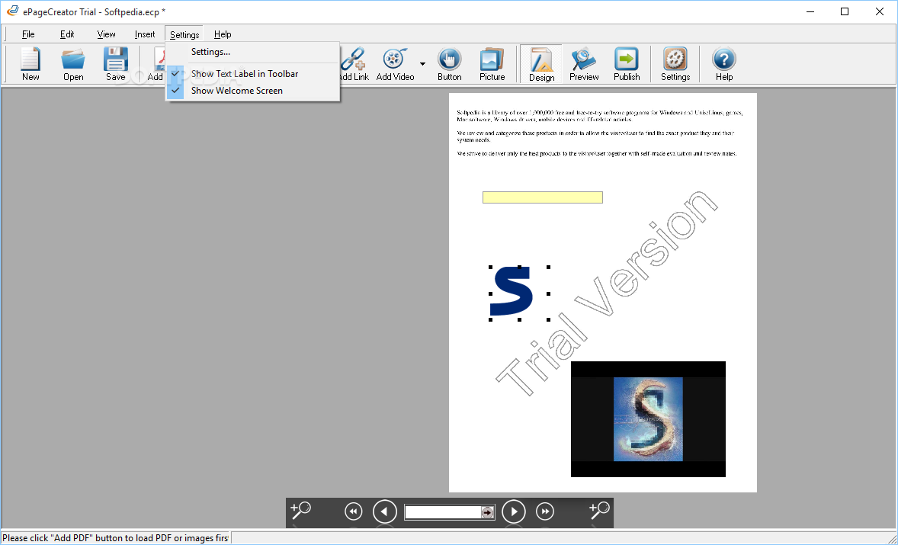Click the page number input field
Screen dimensions: 898x545
click(443, 511)
